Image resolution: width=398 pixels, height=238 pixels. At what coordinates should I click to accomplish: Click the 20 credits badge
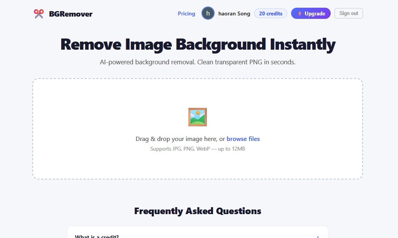point(270,13)
